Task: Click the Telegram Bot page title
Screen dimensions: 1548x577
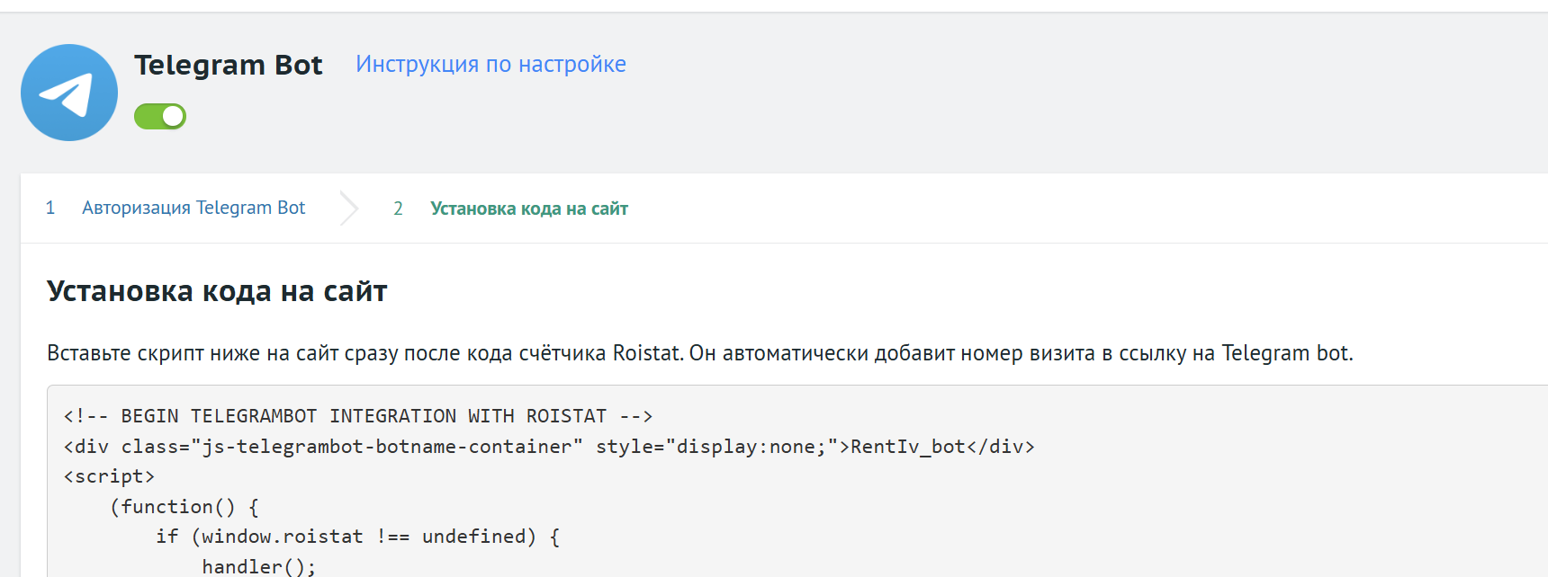Action: [x=229, y=65]
